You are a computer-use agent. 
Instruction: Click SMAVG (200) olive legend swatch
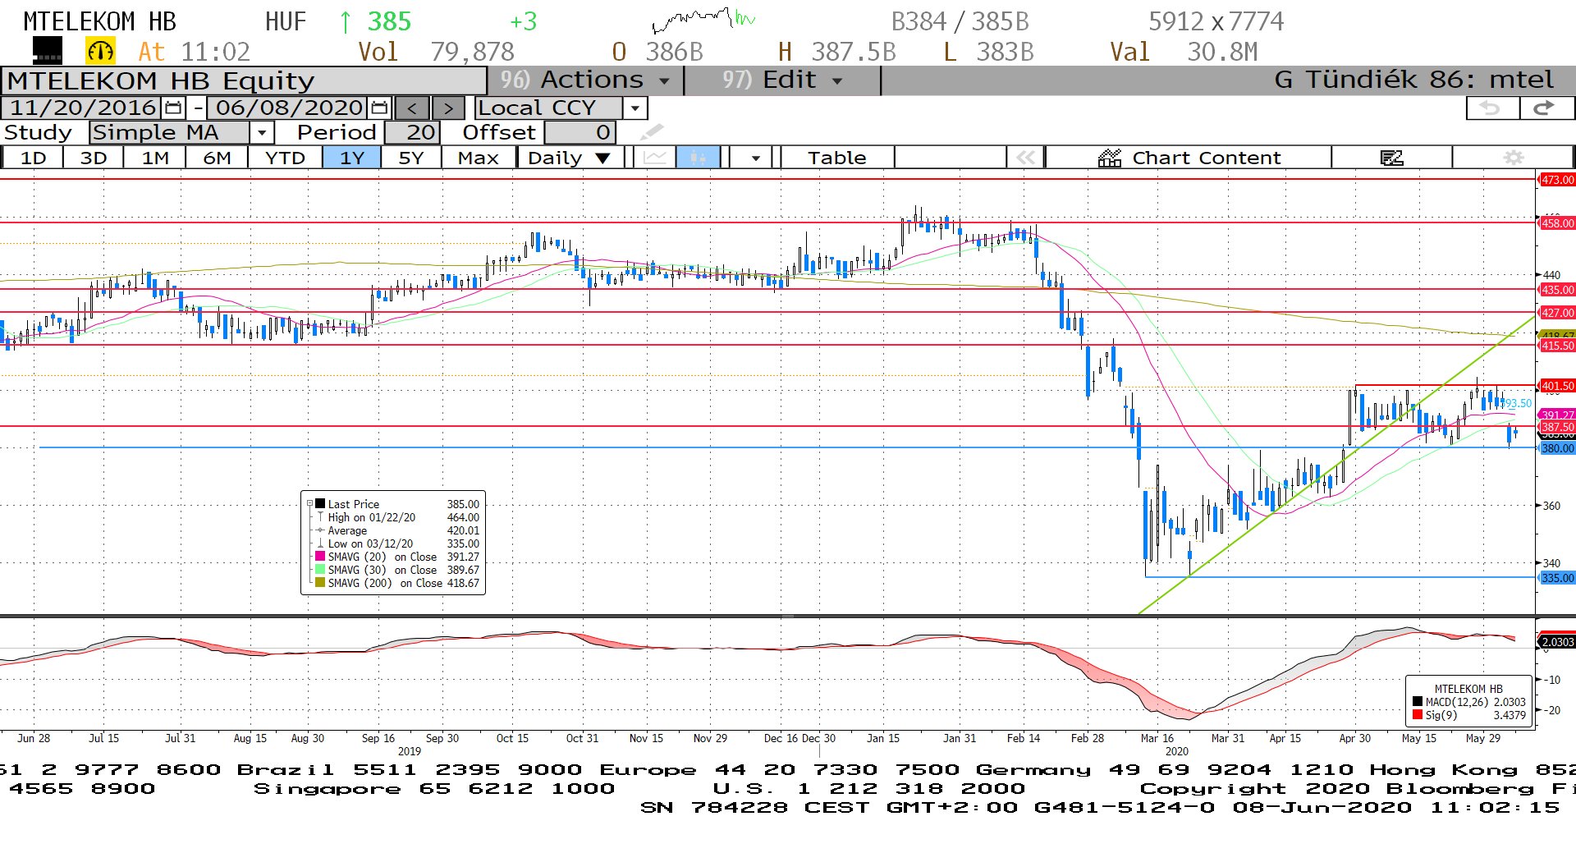(x=320, y=583)
